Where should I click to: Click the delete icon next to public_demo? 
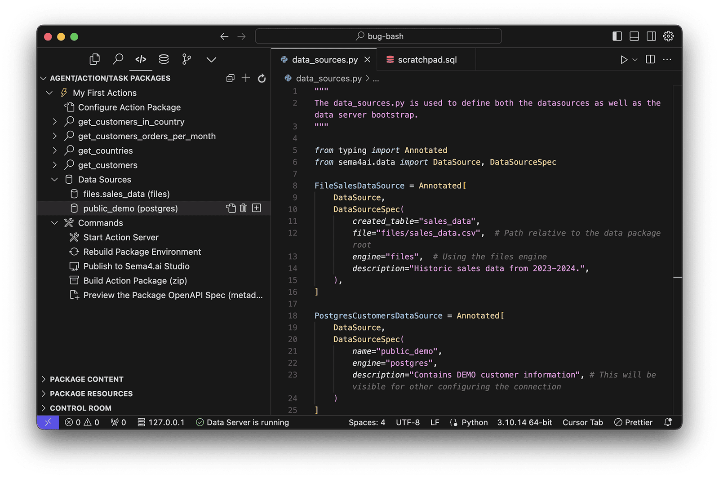click(243, 208)
